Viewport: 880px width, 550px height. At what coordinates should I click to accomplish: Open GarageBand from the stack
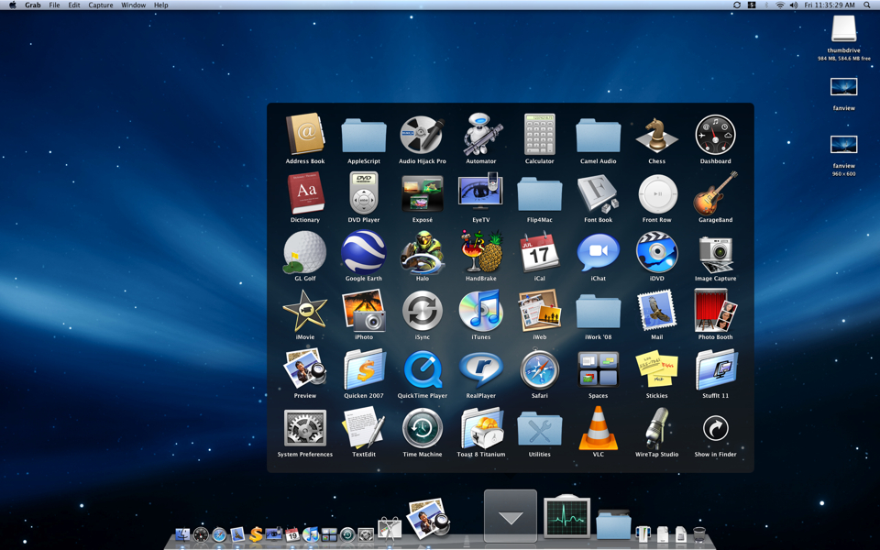pyautogui.click(x=715, y=196)
